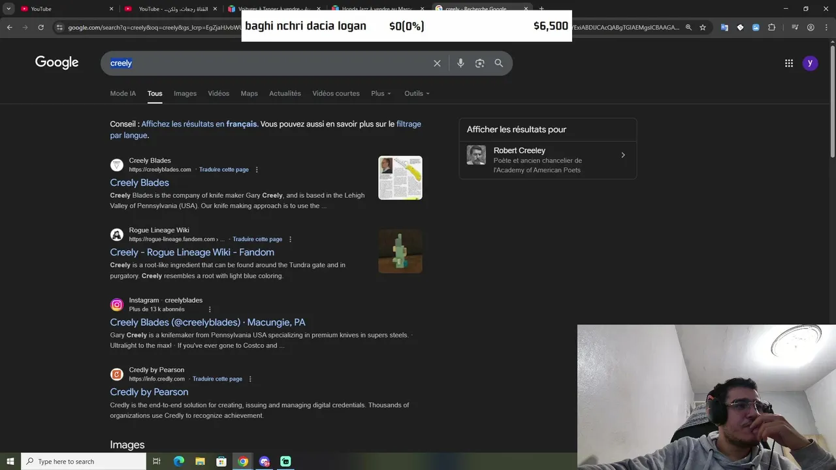Open Google account avatar 'y'

point(810,63)
